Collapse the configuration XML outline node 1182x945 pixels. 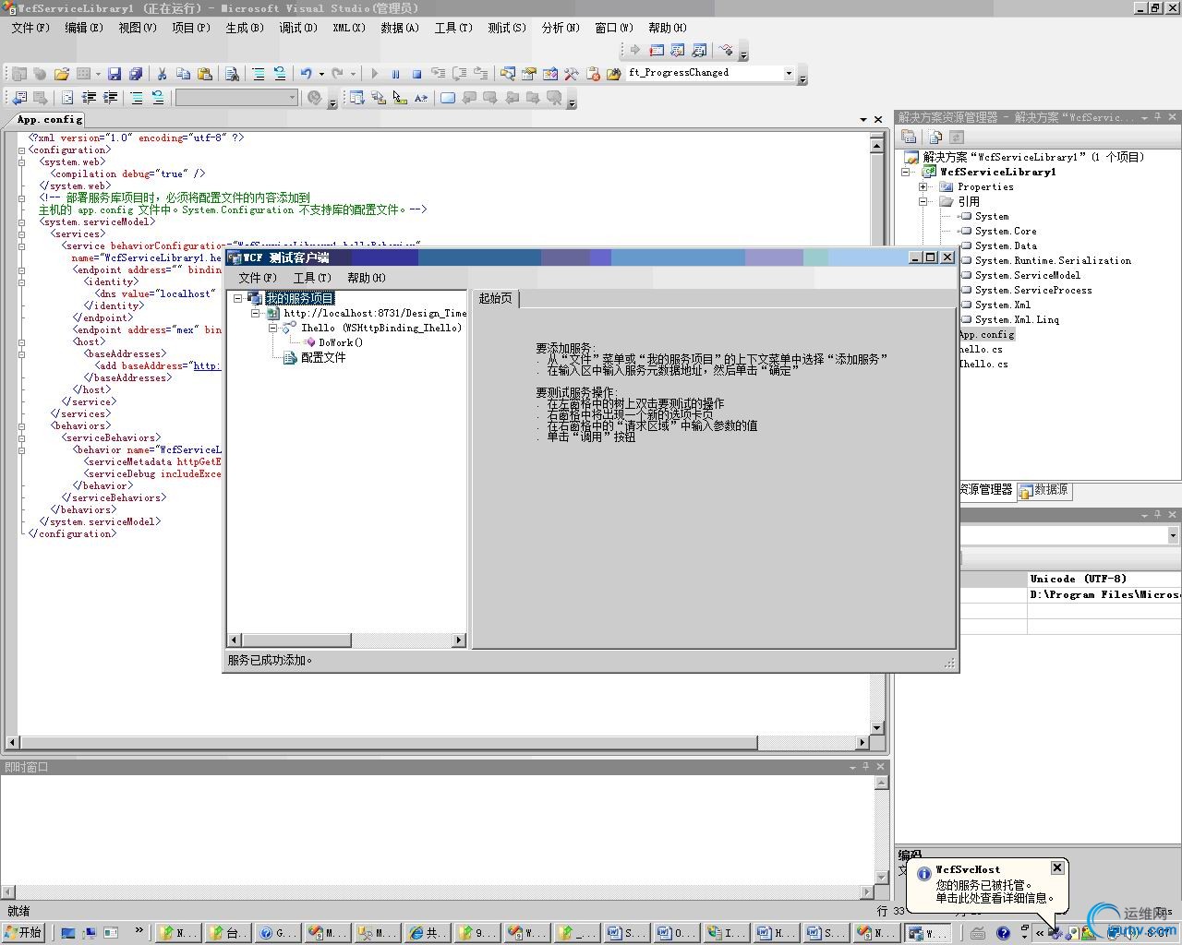pyautogui.click(x=22, y=150)
